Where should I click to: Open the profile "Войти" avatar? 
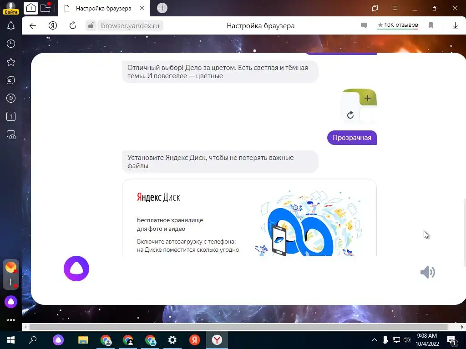pyautogui.click(x=11, y=7)
